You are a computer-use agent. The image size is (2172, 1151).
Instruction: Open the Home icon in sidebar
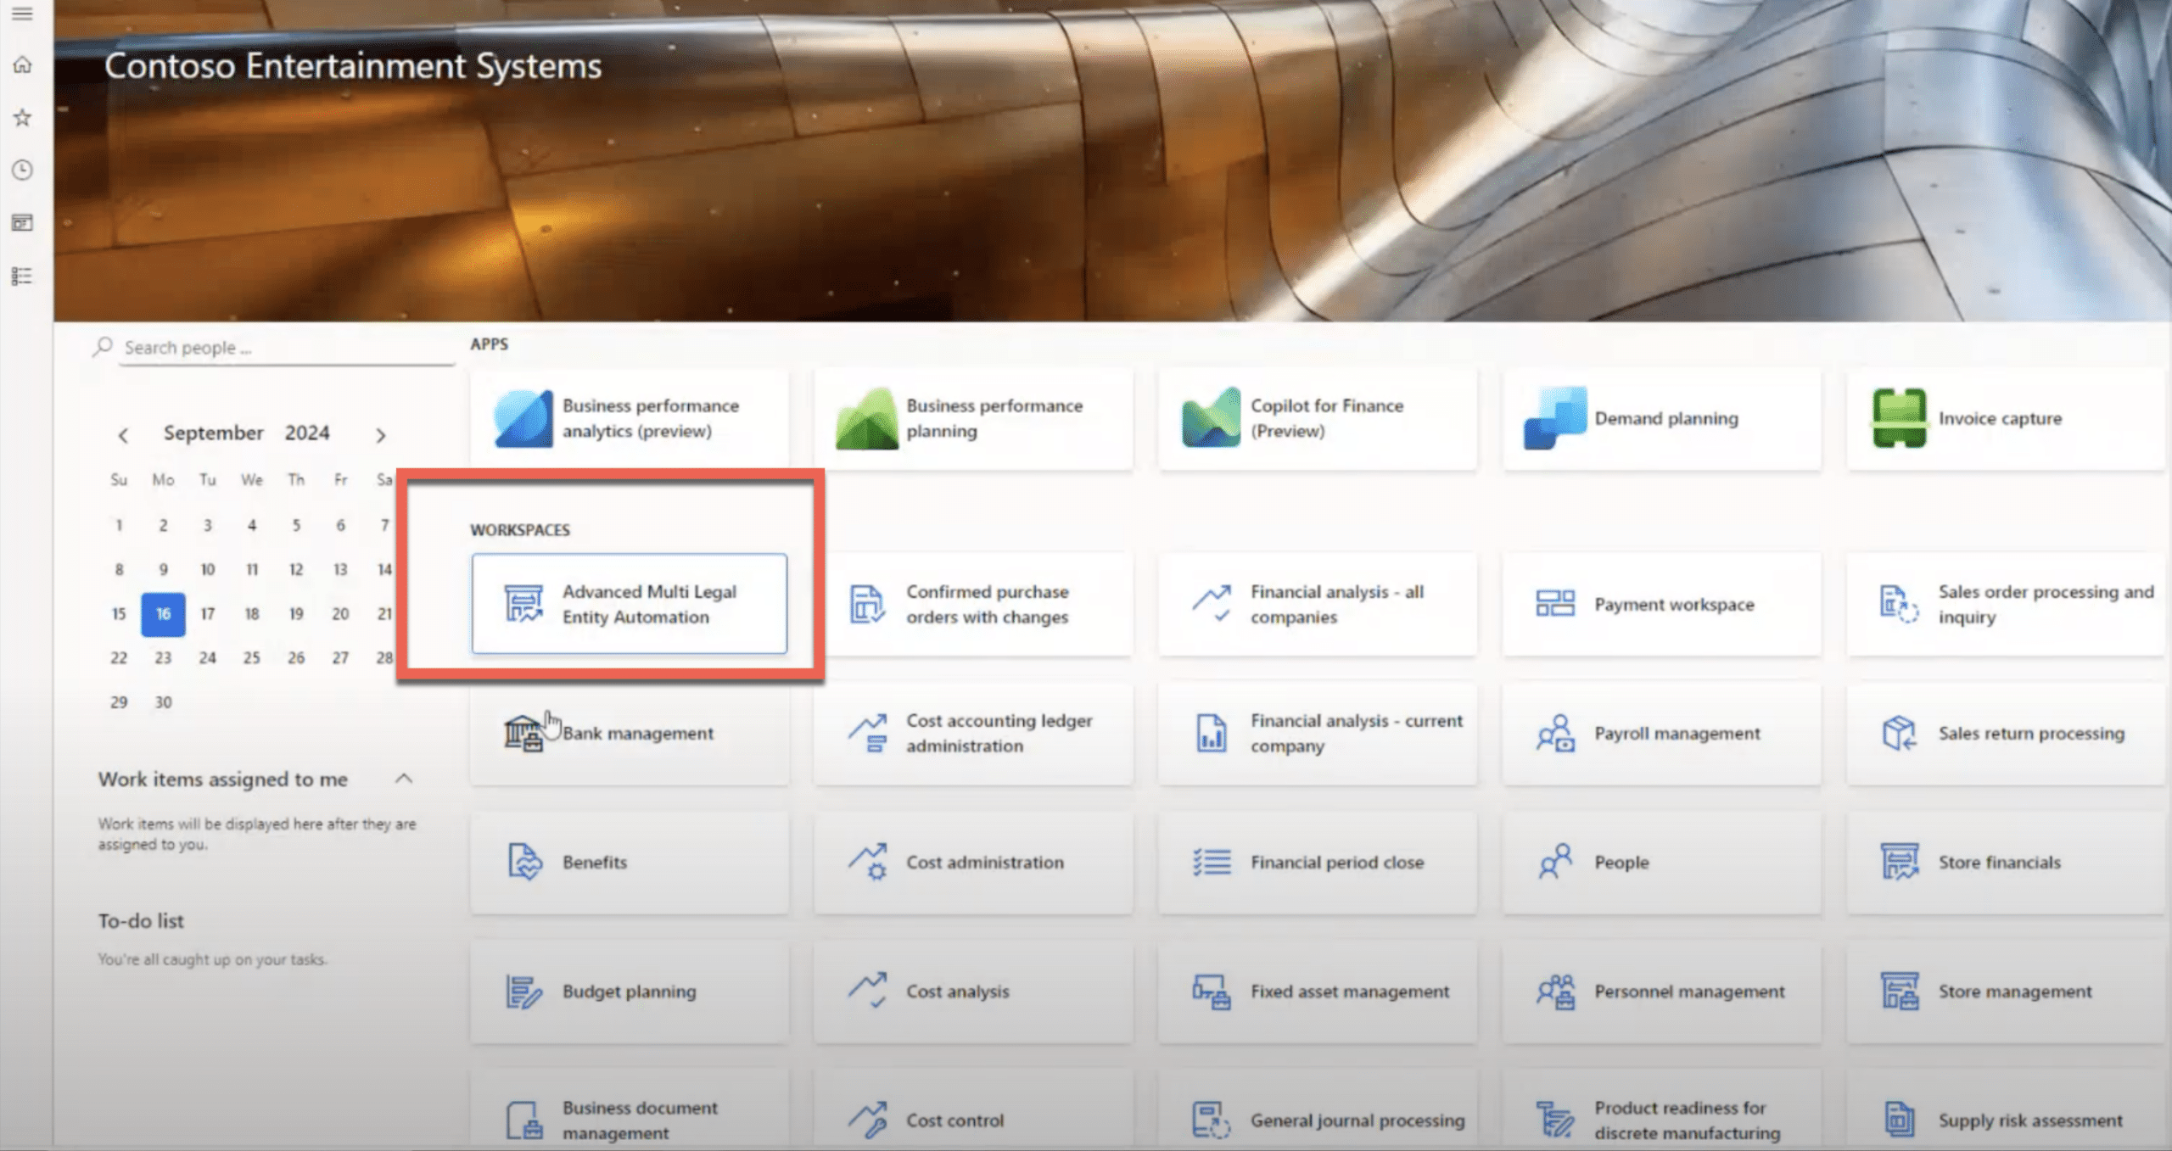[x=22, y=65]
